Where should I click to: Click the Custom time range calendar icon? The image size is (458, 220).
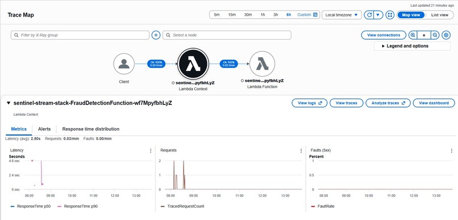click(x=315, y=15)
